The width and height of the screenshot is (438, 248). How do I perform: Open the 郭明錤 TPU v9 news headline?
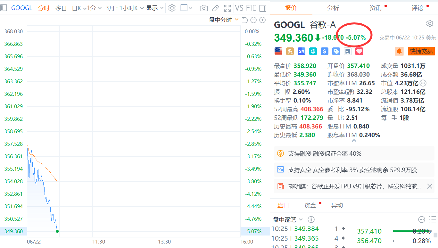[355, 186]
